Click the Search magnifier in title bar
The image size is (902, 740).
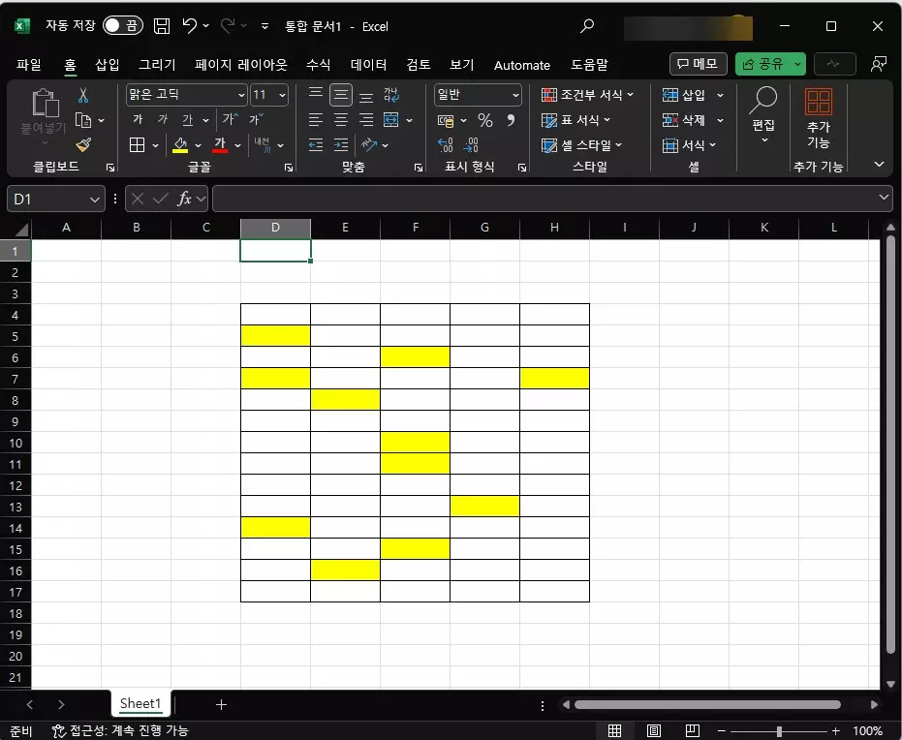(x=587, y=26)
